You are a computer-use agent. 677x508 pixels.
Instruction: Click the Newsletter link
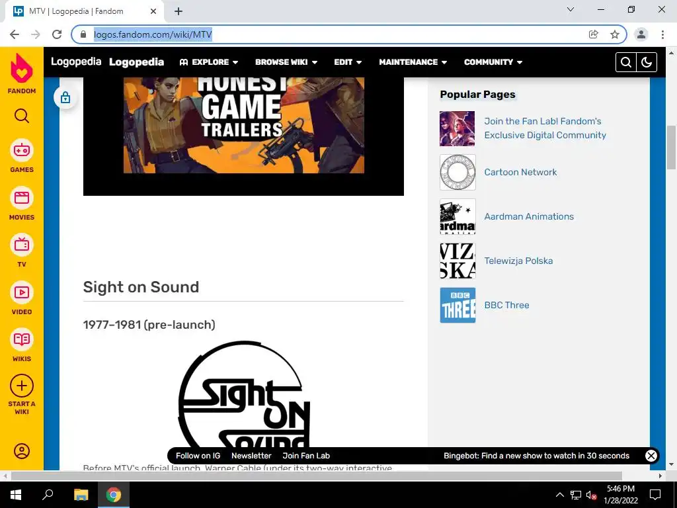pos(251,455)
